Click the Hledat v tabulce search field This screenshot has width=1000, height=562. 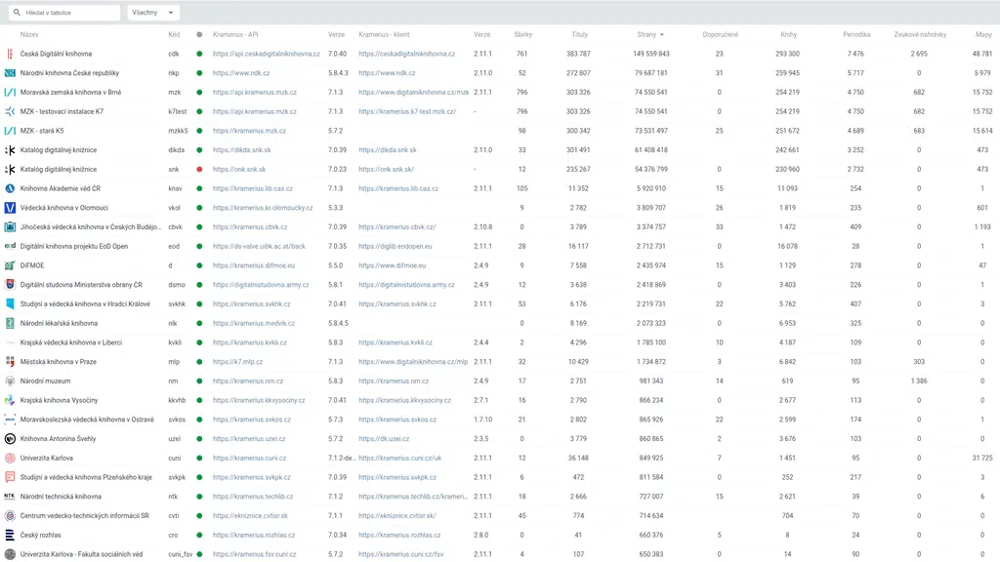(70, 13)
